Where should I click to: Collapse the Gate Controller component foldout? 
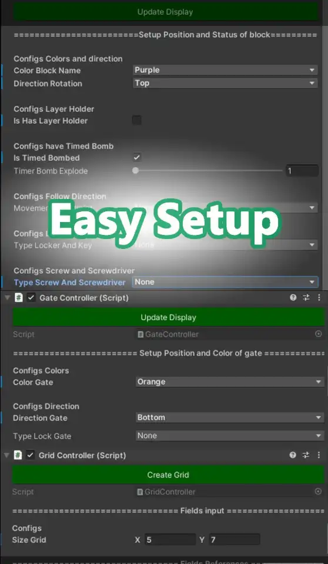coord(7,298)
